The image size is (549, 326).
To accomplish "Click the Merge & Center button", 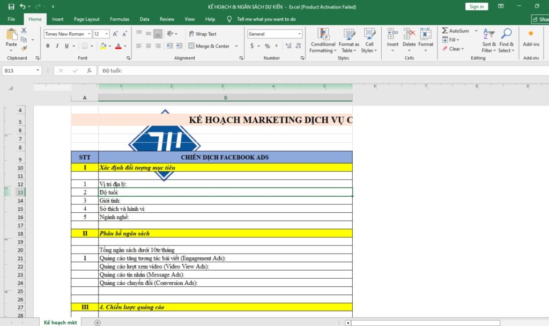I will (x=209, y=46).
